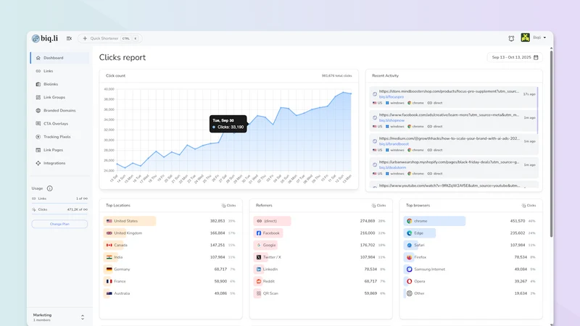This screenshot has width=580, height=326.
Task: Click the Reddit referrer icon
Action: point(259,281)
